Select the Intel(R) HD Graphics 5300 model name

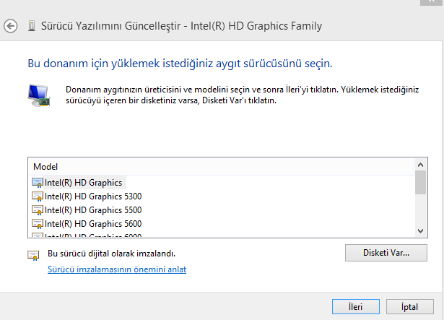83,196
